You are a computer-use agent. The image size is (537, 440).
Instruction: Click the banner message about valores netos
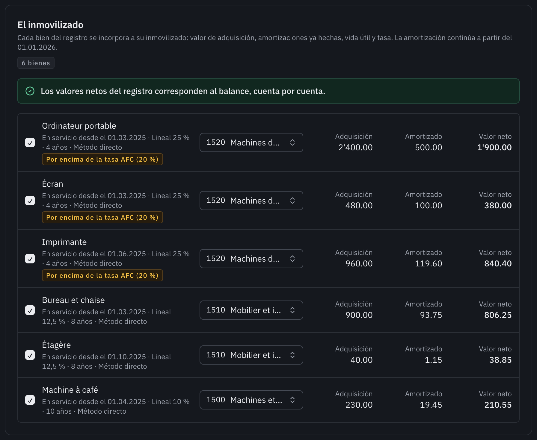point(183,91)
